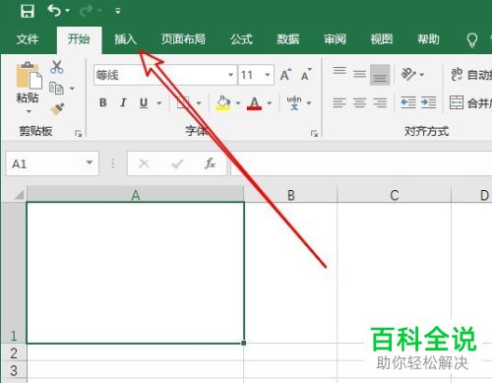This screenshot has width=492, height=383.
Task: Click the Cut scissors icon
Action: [57, 67]
